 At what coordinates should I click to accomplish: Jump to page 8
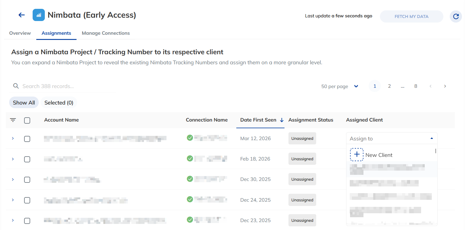coord(416,86)
